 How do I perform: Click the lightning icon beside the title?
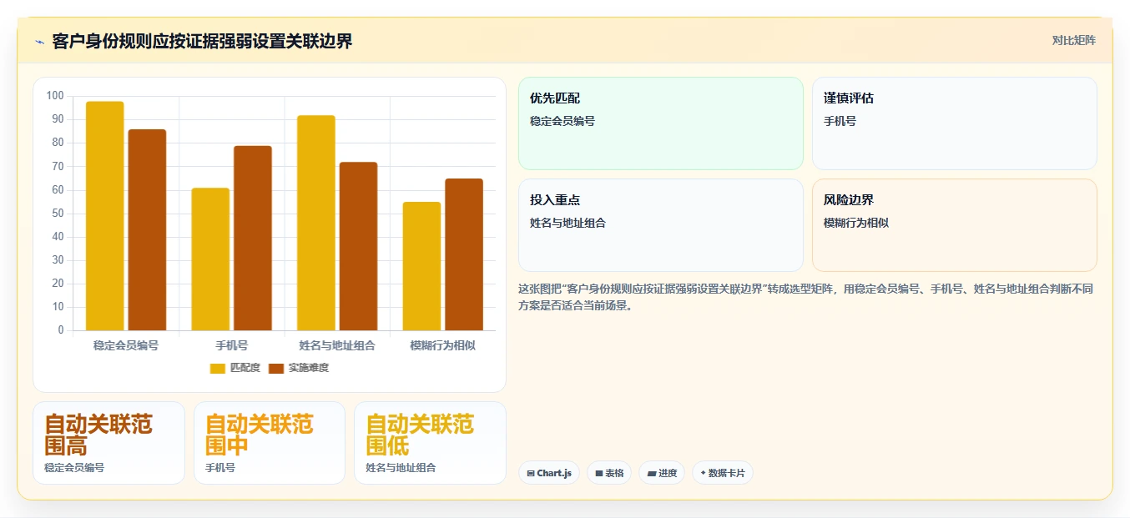(39, 42)
